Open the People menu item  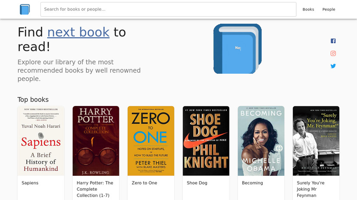click(x=329, y=9)
